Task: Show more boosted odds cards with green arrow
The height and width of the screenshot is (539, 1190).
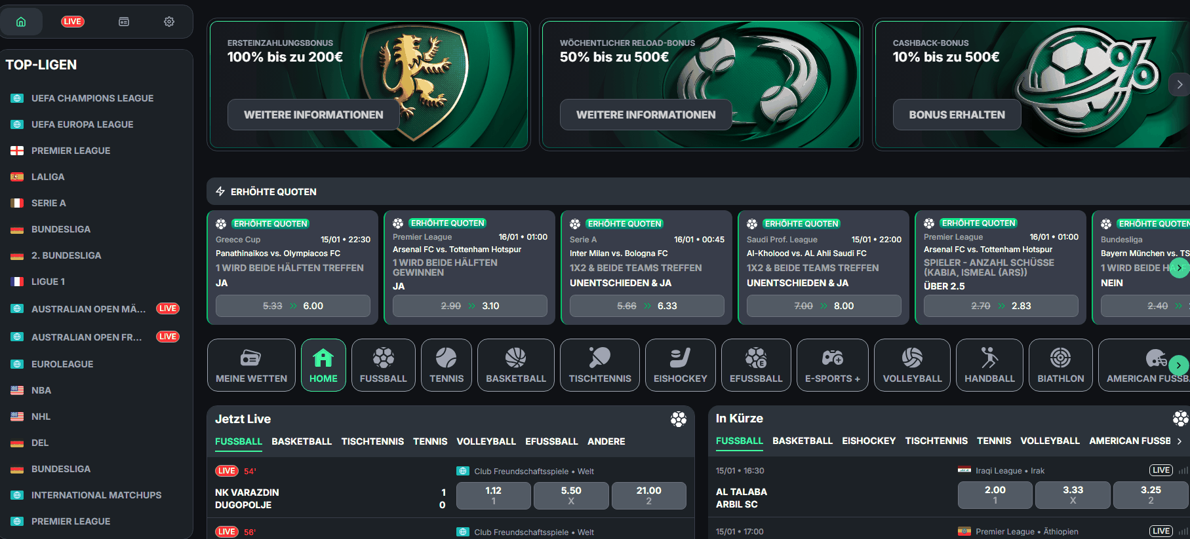Action: click(x=1180, y=268)
